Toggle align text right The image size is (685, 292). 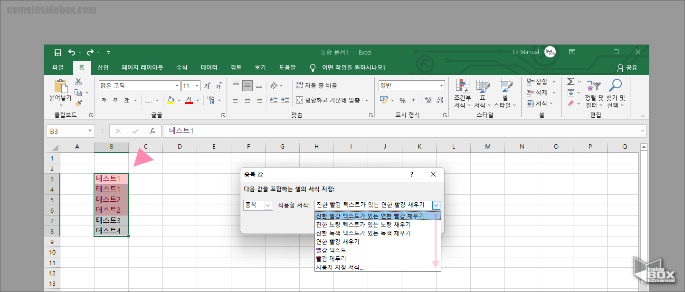(x=258, y=100)
